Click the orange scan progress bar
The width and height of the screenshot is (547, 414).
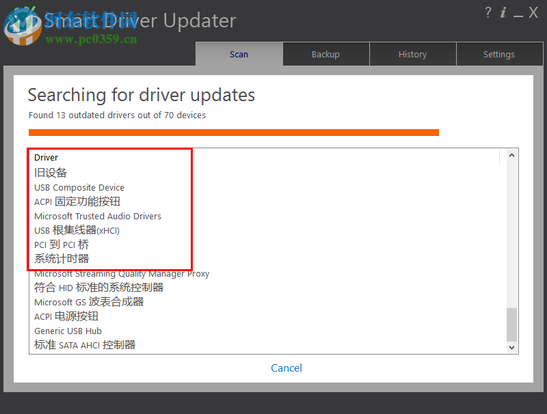pyautogui.click(x=233, y=132)
